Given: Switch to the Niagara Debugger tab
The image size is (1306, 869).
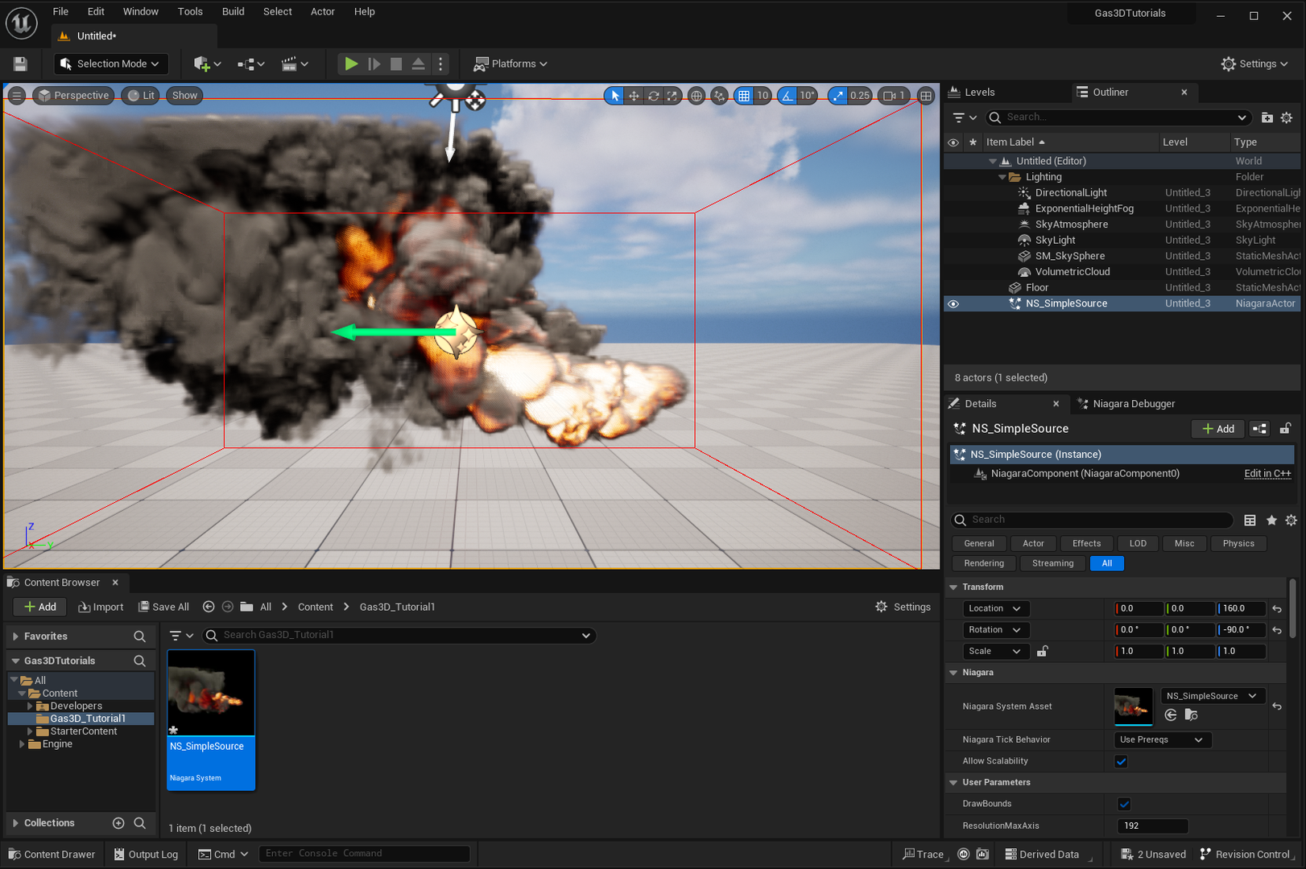Looking at the screenshot, I should click(1134, 403).
